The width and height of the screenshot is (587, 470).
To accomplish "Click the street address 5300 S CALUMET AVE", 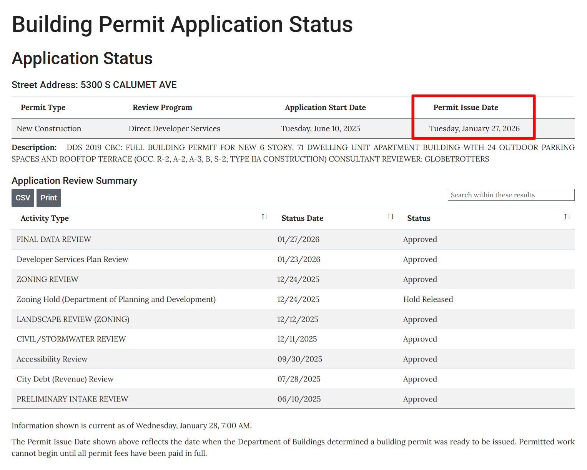I will point(128,85).
